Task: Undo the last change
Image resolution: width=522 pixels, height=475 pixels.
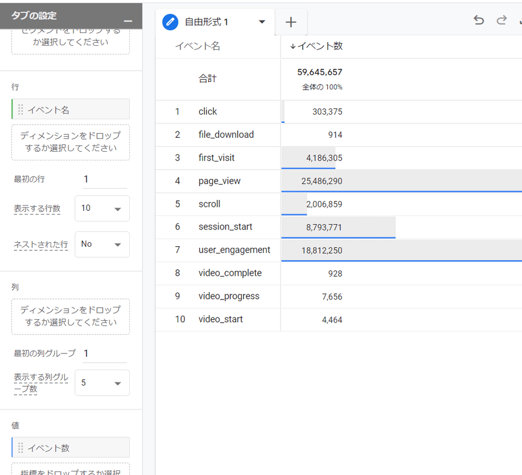Action: pos(478,21)
